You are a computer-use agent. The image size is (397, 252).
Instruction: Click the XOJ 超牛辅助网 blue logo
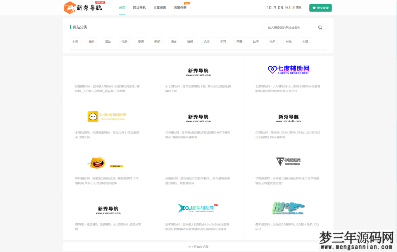pos(197,208)
